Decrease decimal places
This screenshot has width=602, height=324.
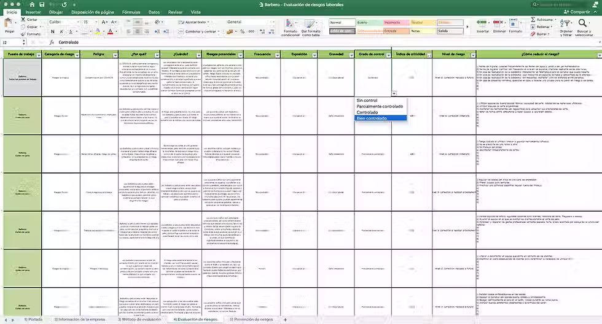[272, 31]
